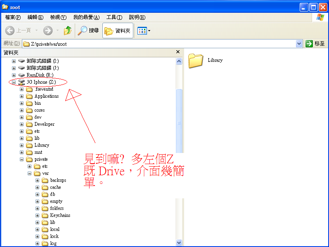This screenshot has width=329, height=247.
Task: Click the Back navigation arrow icon
Action: tap(10, 31)
